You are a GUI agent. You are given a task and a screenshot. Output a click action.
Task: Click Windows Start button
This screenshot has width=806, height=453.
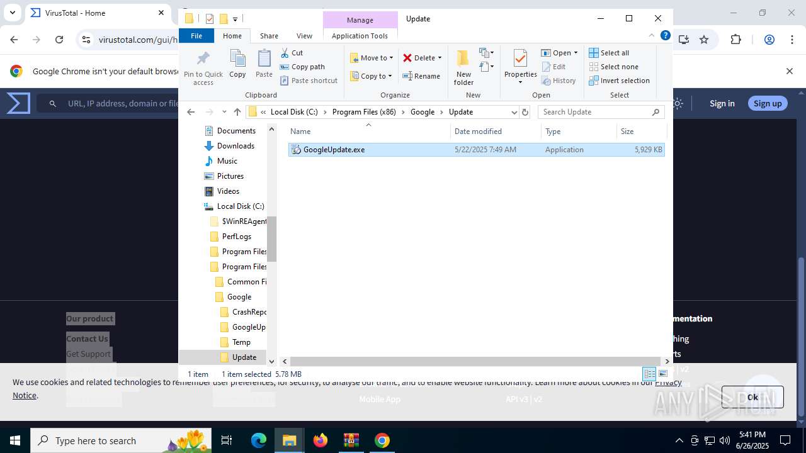pos(14,440)
